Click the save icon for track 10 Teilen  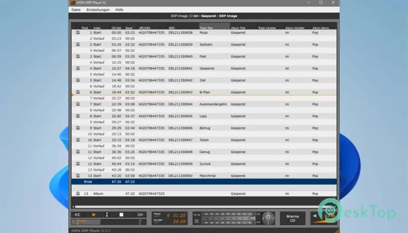point(78,140)
